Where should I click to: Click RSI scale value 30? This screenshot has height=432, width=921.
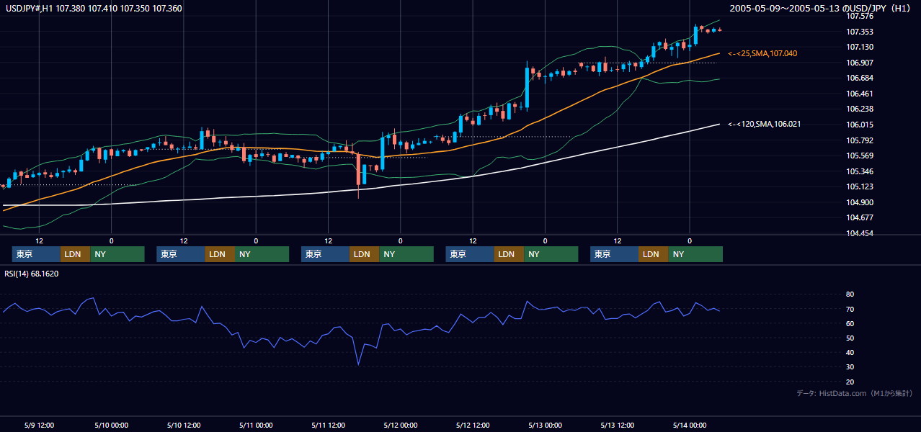[x=850, y=366]
